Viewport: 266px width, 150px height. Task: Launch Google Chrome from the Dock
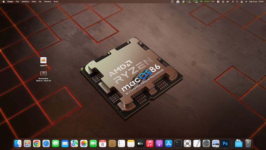(37, 144)
